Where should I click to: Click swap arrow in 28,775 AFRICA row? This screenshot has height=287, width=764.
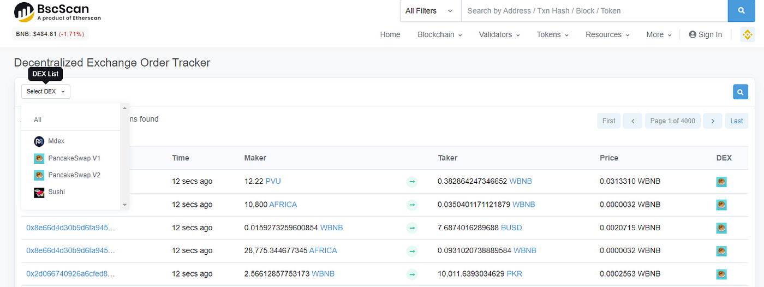pyautogui.click(x=412, y=251)
